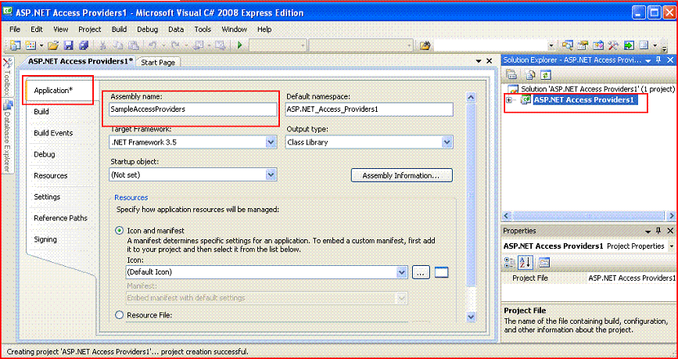Click Property Pages icon in Properties panel
The width and height of the screenshot is (678, 359).
544,262
